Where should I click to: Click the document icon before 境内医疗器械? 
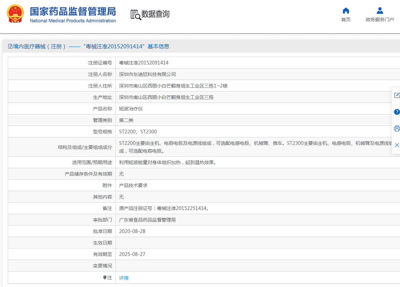click(x=10, y=46)
